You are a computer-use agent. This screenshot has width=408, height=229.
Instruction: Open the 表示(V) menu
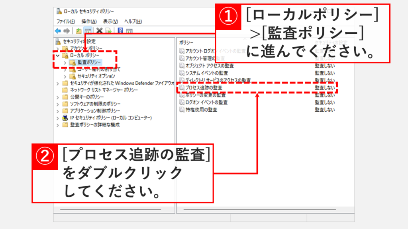coord(110,21)
